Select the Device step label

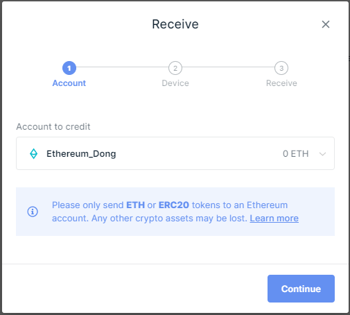click(175, 83)
